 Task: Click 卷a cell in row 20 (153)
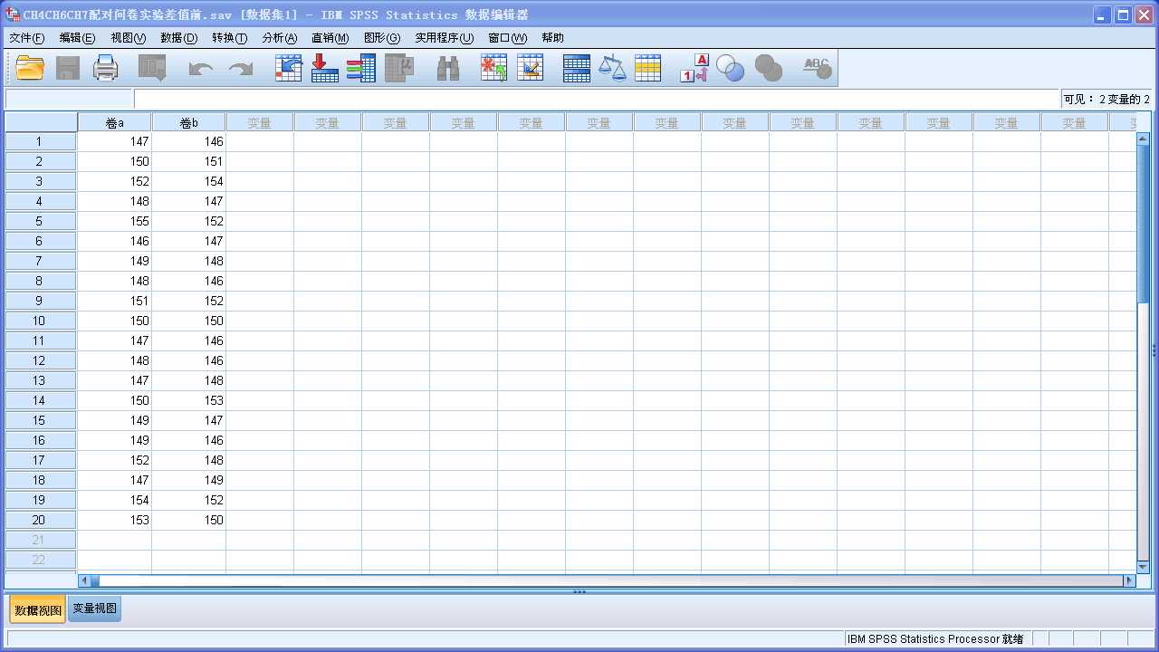pyautogui.click(x=114, y=520)
